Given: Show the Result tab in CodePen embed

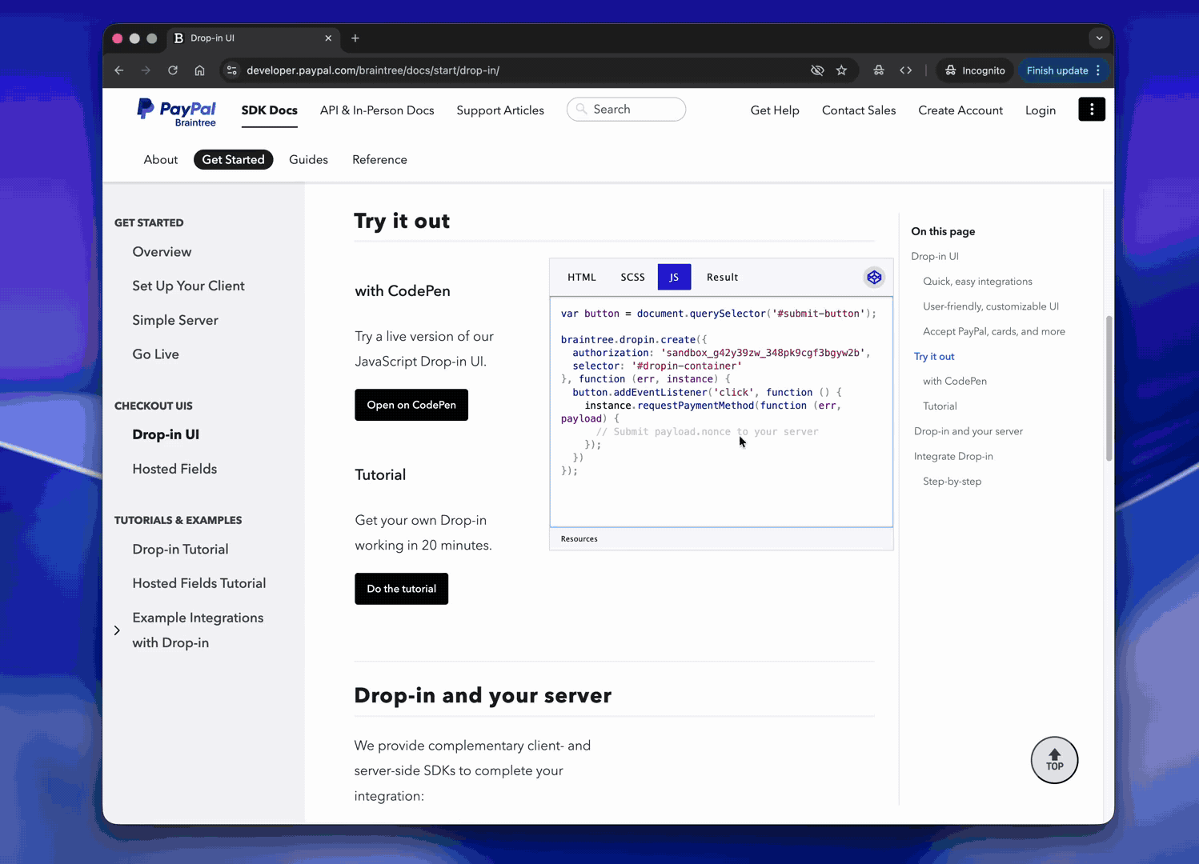Looking at the screenshot, I should [722, 277].
